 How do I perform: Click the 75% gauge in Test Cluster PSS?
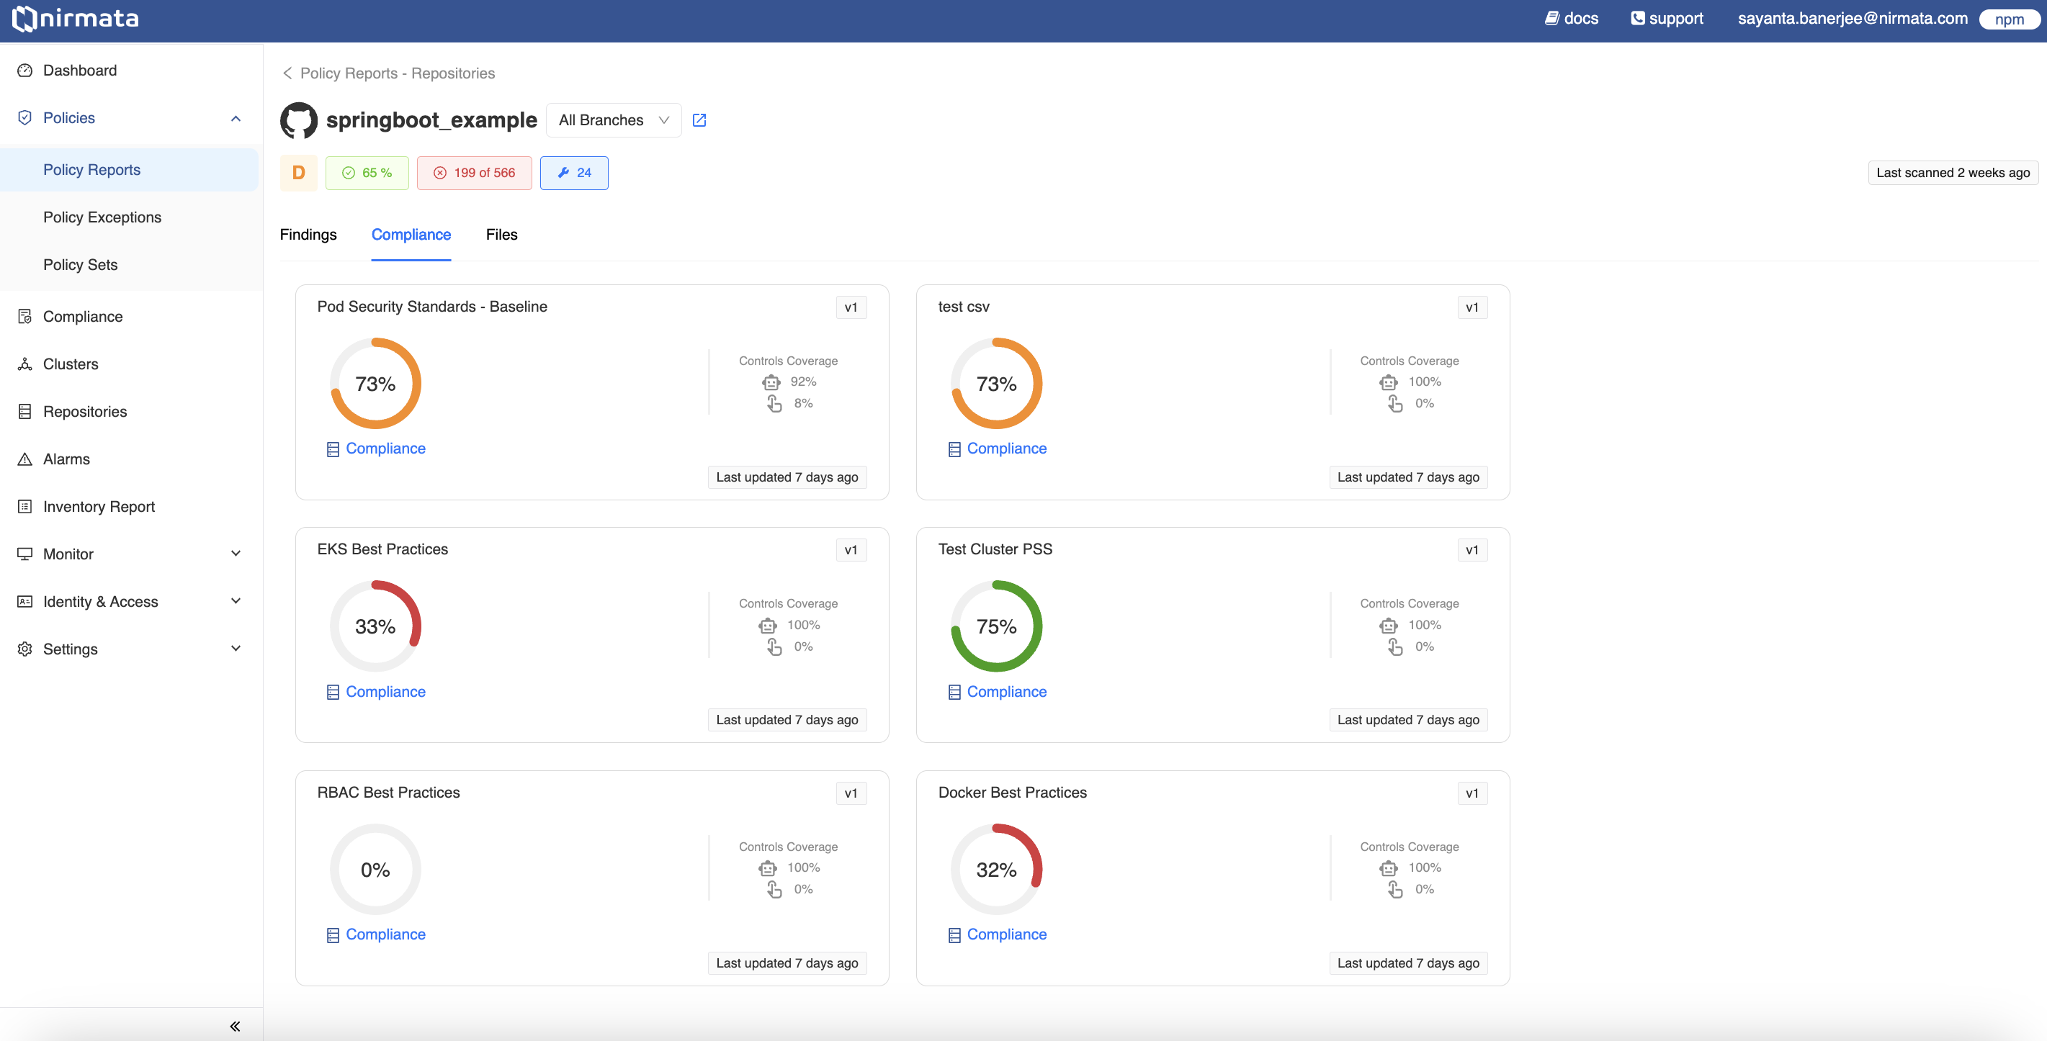click(996, 626)
